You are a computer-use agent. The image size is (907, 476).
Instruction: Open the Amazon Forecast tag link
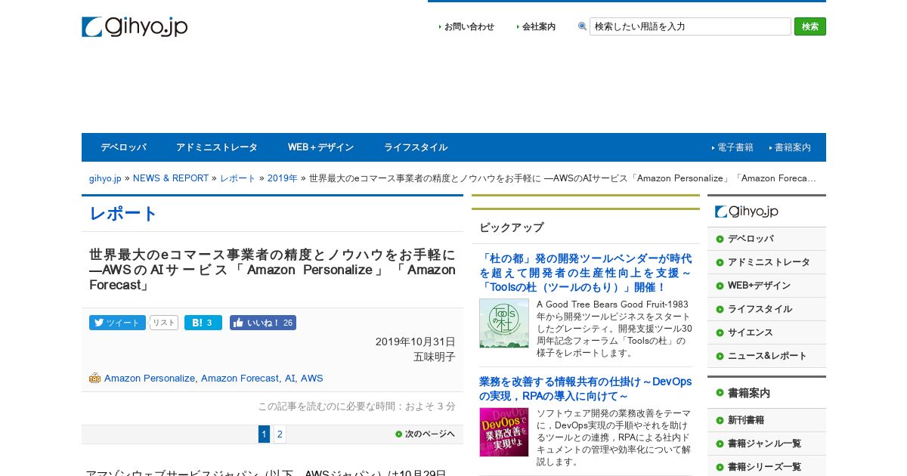[240, 378]
